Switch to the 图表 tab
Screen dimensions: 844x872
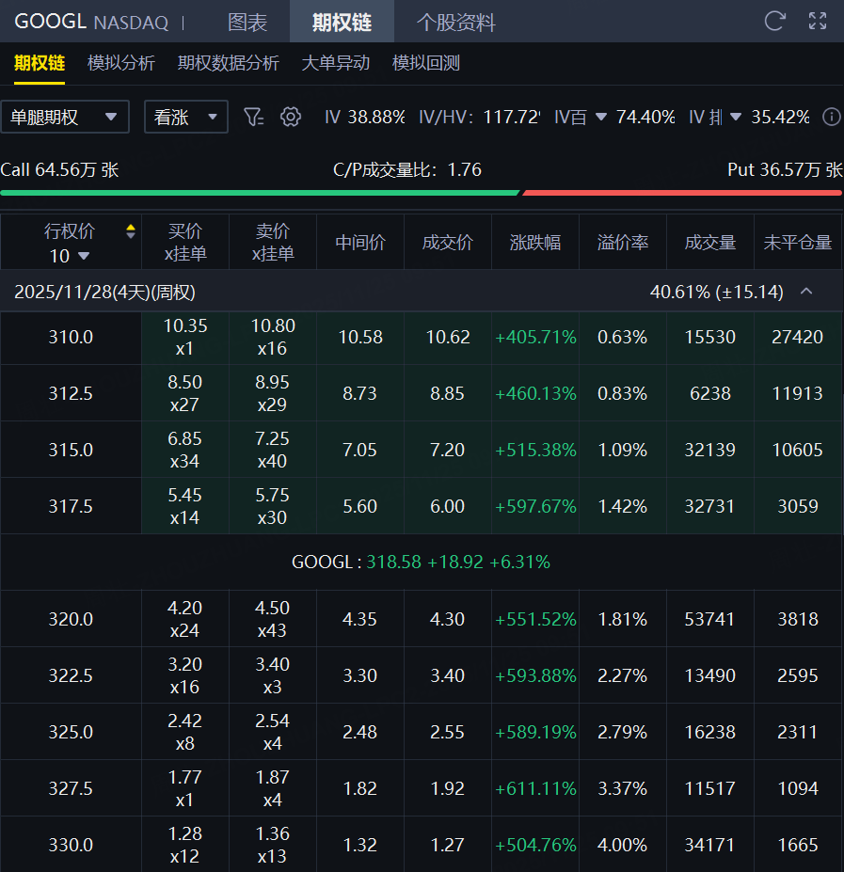(x=247, y=22)
